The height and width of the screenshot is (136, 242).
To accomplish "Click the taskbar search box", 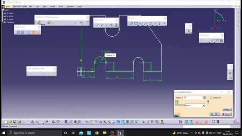I will [35, 133].
